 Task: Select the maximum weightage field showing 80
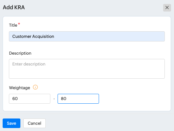(78, 99)
